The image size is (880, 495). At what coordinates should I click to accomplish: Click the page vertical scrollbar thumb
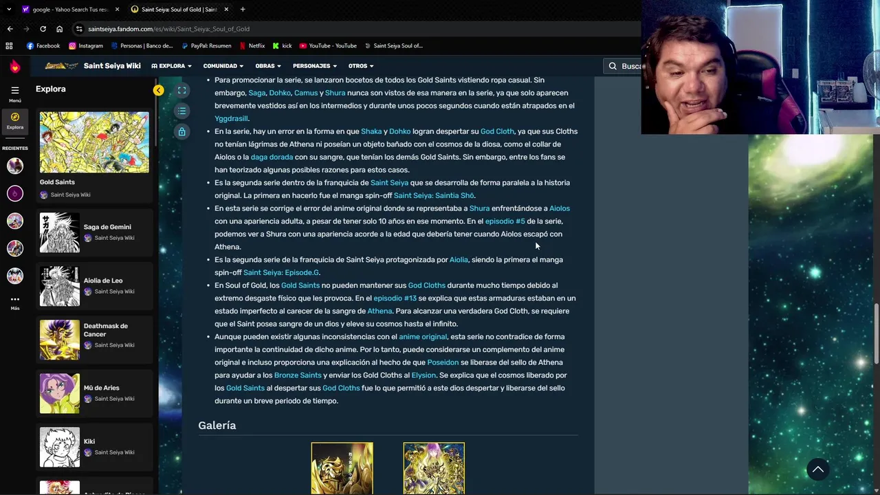(x=877, y=333)
